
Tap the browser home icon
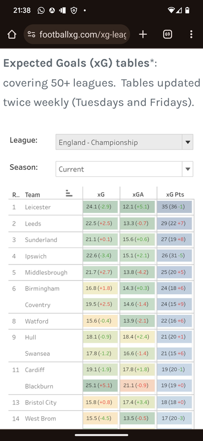click(12, 34)
